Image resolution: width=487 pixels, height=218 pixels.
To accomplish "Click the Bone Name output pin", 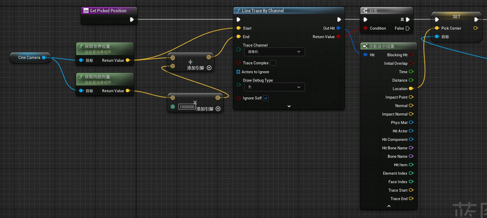I will [x=411, y=156].
